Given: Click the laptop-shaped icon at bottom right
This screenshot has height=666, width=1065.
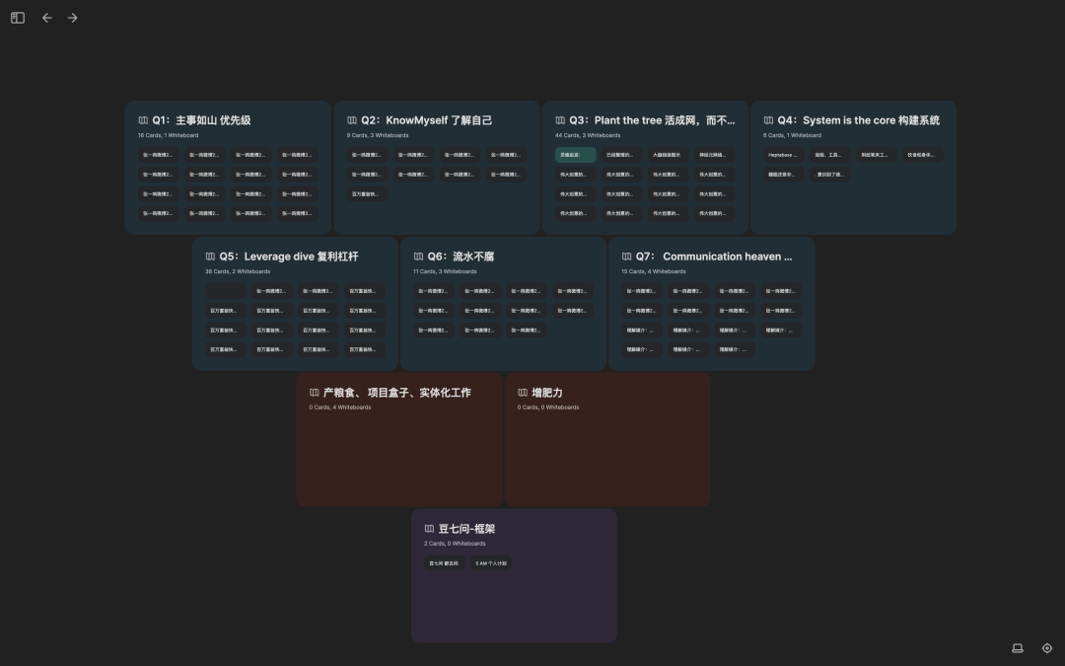Looking at the screenshot, I should (1018, 648).
